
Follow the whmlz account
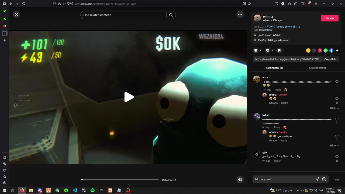tap(330, 18)
